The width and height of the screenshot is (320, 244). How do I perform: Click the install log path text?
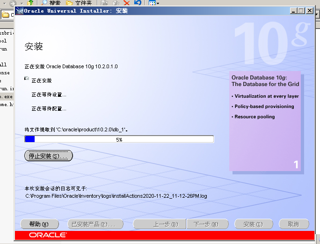(x=116, y=196)
